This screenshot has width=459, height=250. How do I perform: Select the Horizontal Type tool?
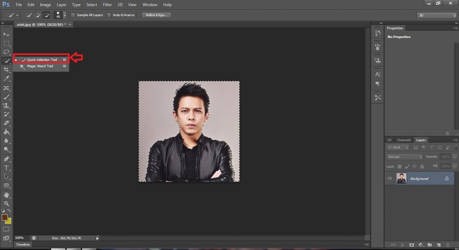click(6, 168)
